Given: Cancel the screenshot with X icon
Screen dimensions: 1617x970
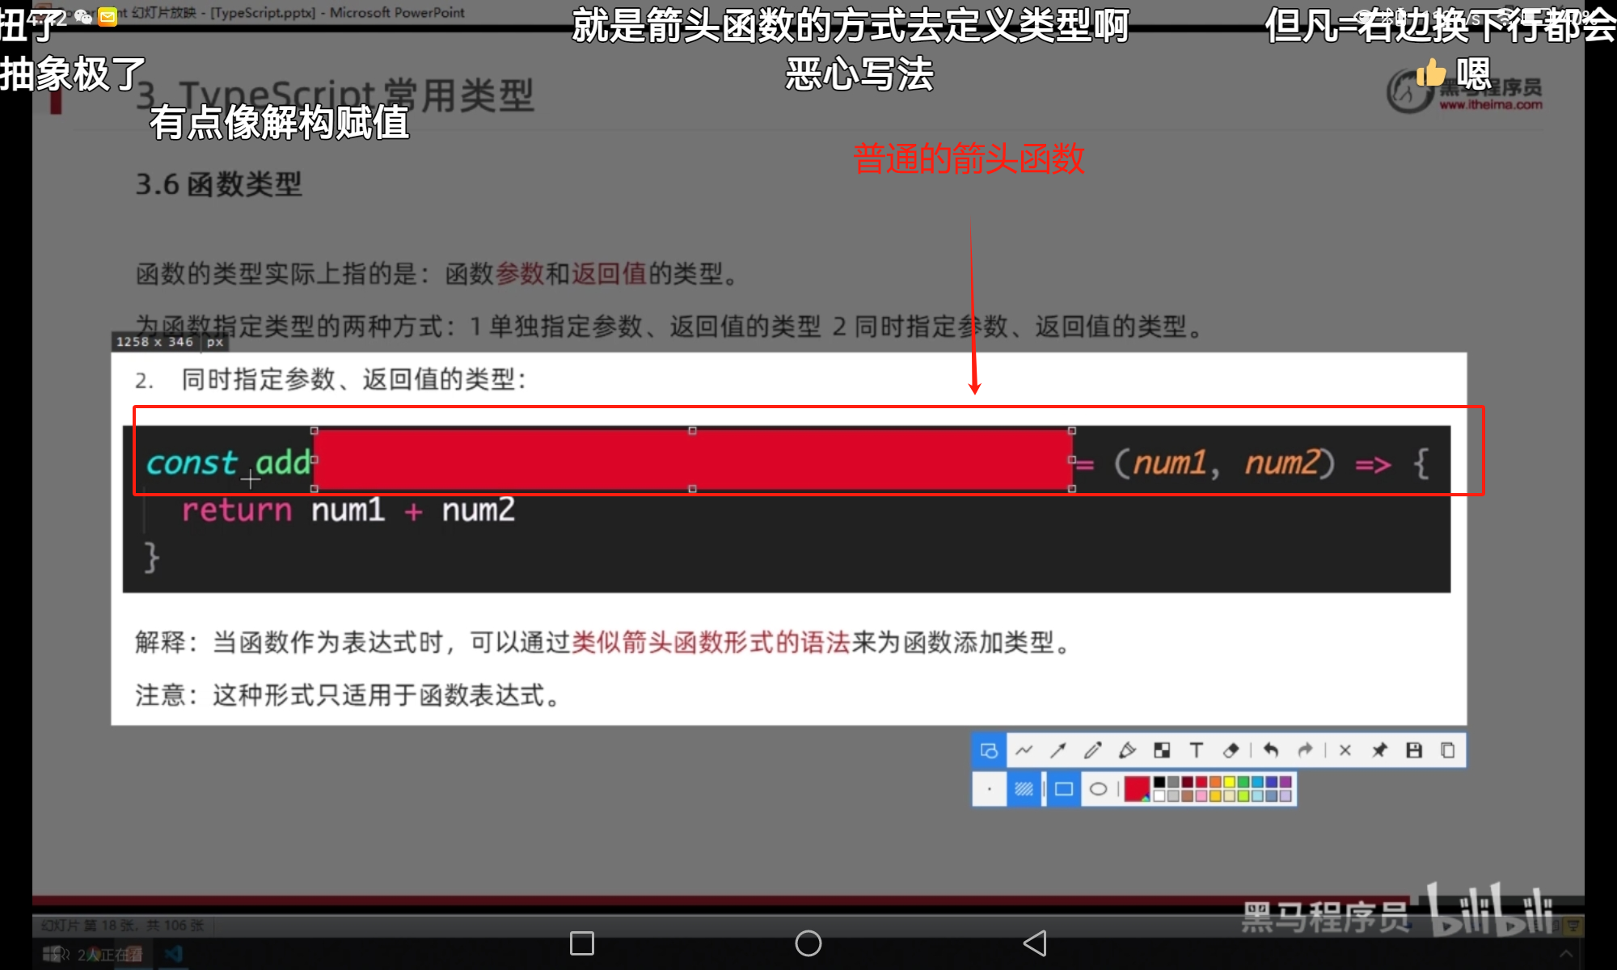Looking at the screenshot, I should coord(1345,751).
